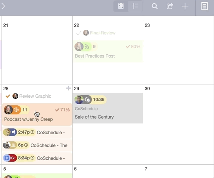This screenshot has height=178, width=214.
Task: Open the 6p CoSchedule social message
Action: click(x=37, y=145)
